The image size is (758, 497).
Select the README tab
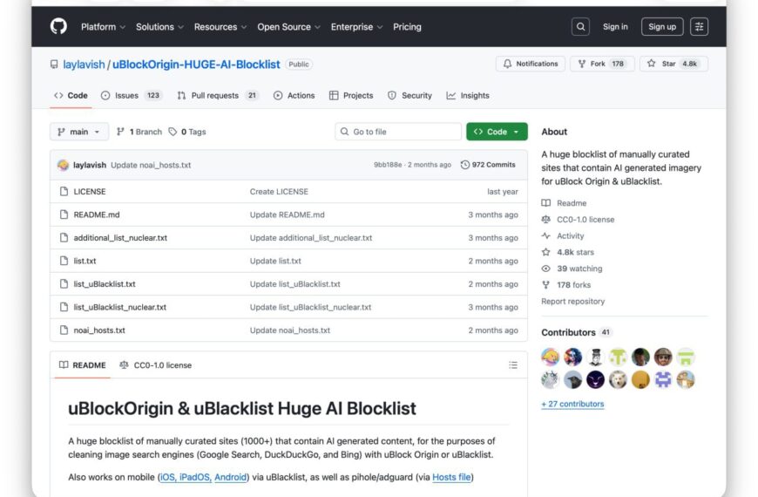(x=82, y=365)
